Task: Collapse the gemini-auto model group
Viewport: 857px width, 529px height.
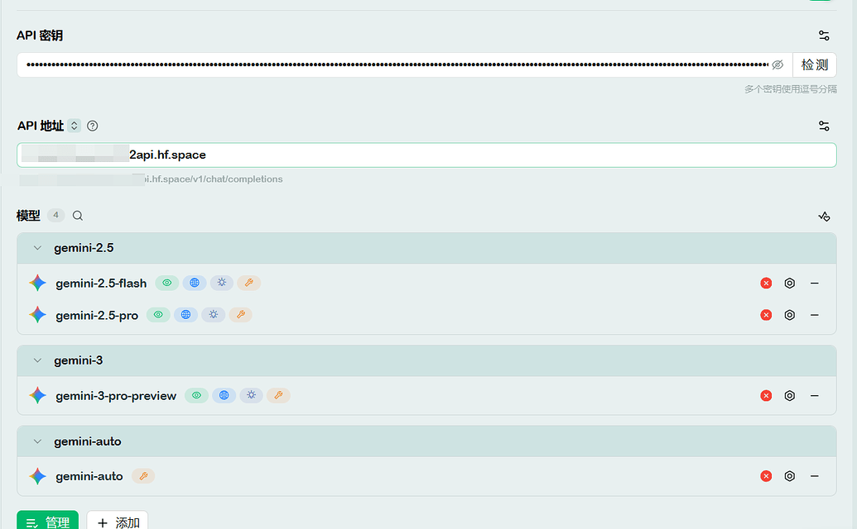Action: pos(37,441)
